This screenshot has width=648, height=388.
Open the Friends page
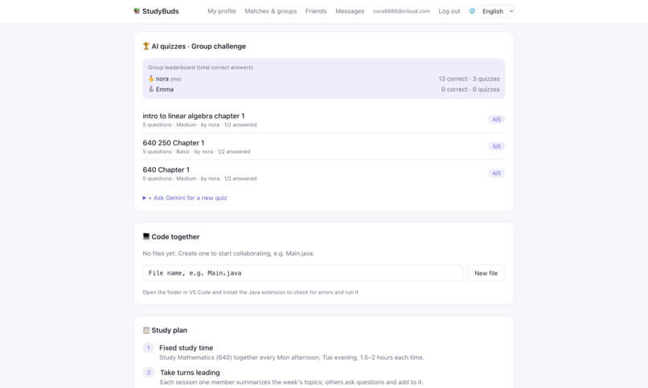point(316,11)
